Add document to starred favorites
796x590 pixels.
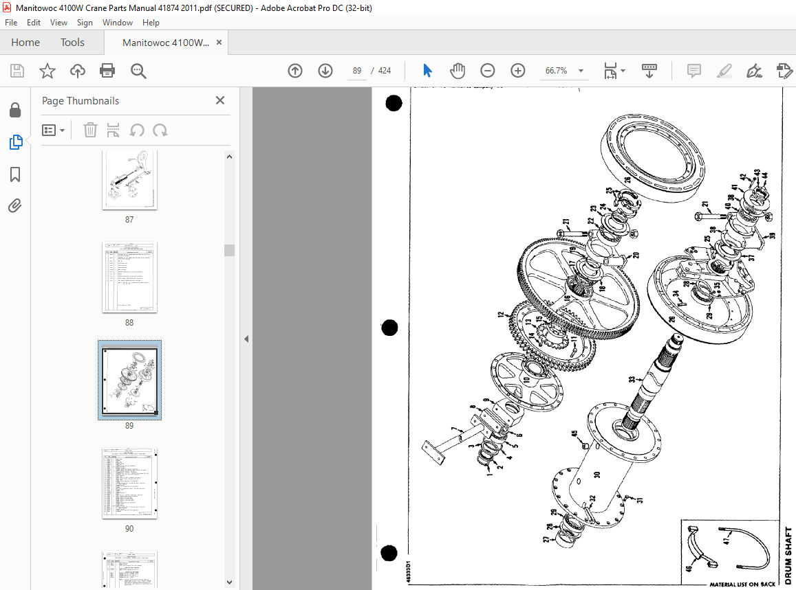click(x=47, y=71)
